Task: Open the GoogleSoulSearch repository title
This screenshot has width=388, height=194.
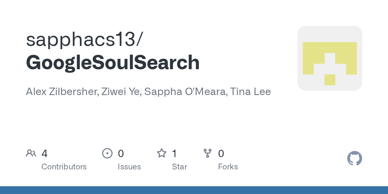Action: [113, 62]
